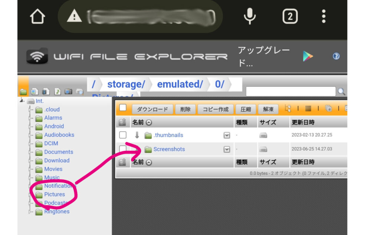Click the up-folder icon in header row
This screenshot has height=235, width=380.
(x=122, y=122)
